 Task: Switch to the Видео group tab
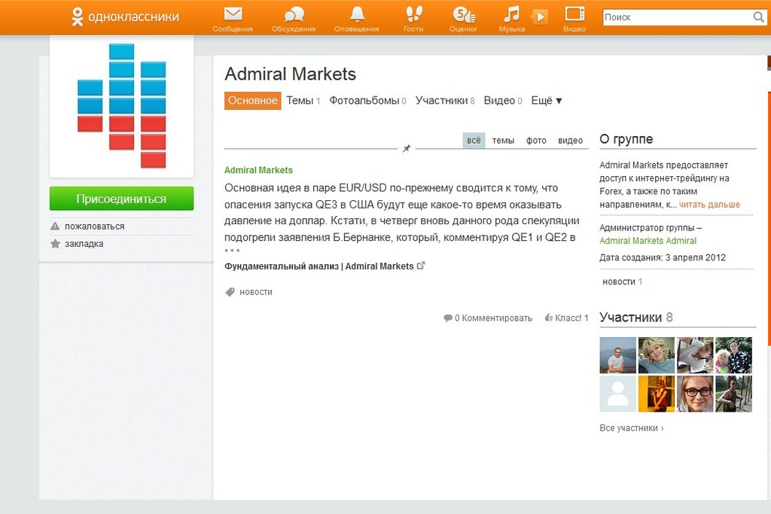tap(502, 101)
